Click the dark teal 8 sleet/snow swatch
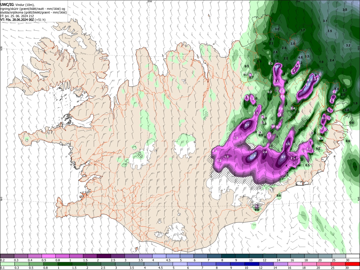360x270 pixels. (228, 256)
